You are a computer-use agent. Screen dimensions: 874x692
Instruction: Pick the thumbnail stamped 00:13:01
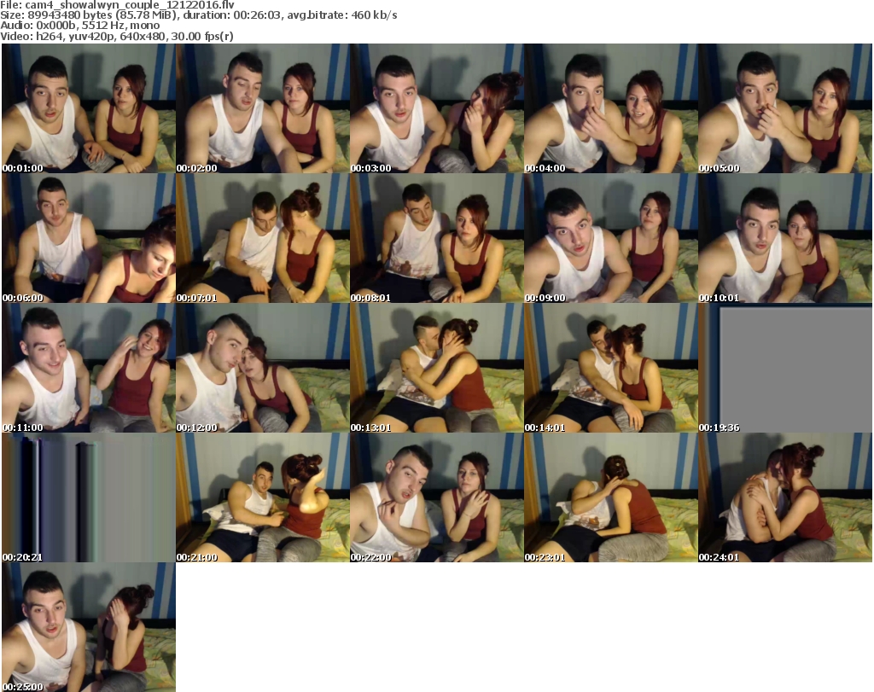coord(437,368)
